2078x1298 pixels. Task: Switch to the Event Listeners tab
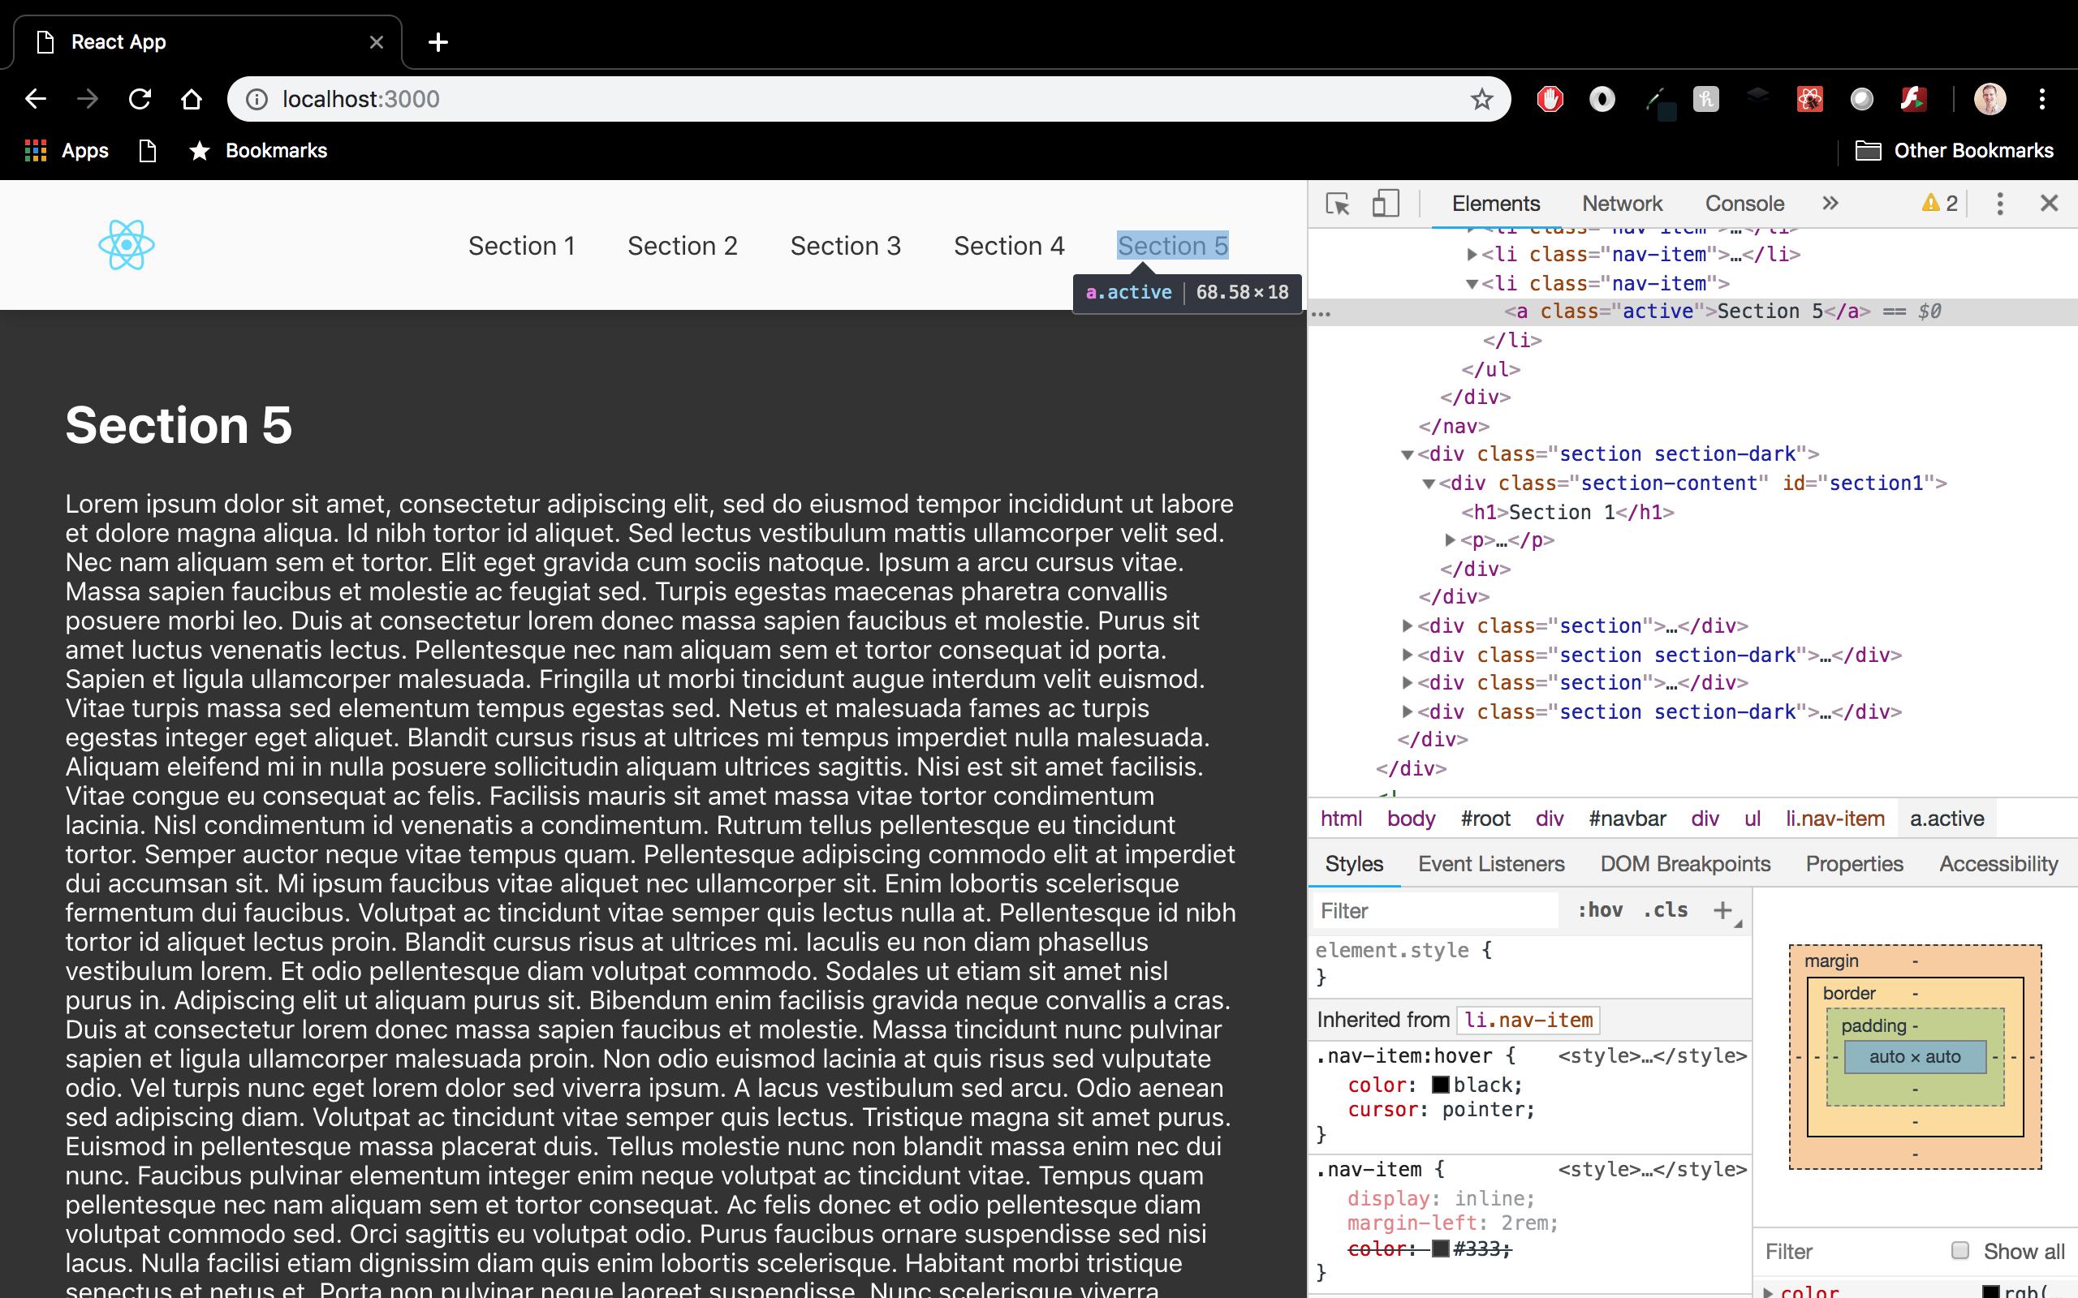(x=1492, y=863)
